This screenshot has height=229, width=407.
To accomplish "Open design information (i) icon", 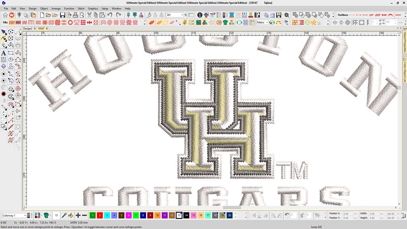I will point(200,15).
